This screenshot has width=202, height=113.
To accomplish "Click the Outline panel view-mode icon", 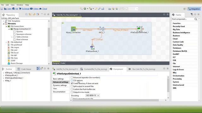I will [38, 68].
